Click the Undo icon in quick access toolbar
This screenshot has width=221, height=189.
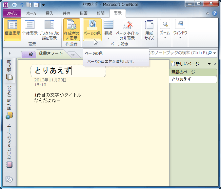point(22,5)
